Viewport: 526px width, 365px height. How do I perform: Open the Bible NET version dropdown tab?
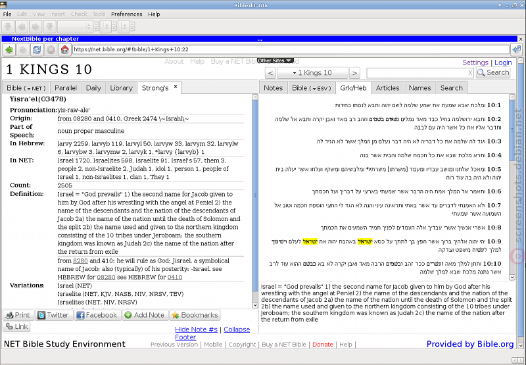(x=26, y=88)
